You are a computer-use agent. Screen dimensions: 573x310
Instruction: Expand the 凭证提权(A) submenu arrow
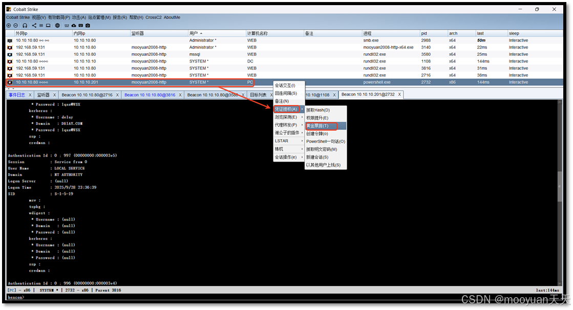[302, 109]
